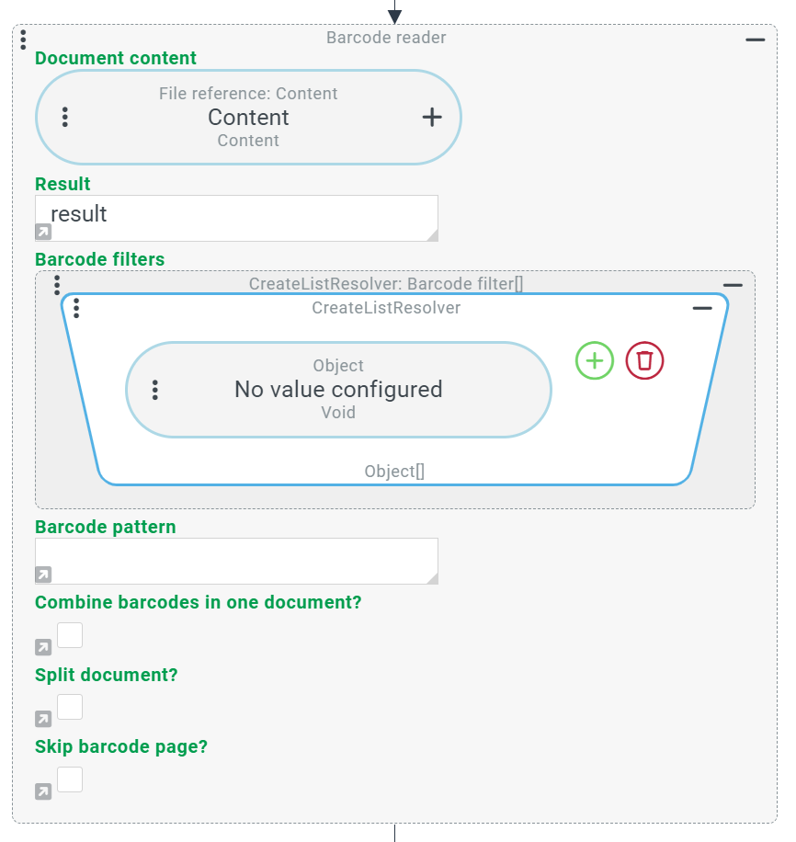Click the Result text field

(x=237, y=218)
